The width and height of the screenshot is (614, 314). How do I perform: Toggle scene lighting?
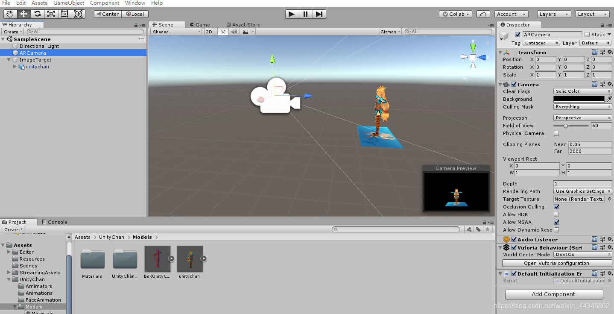point(223,32)
